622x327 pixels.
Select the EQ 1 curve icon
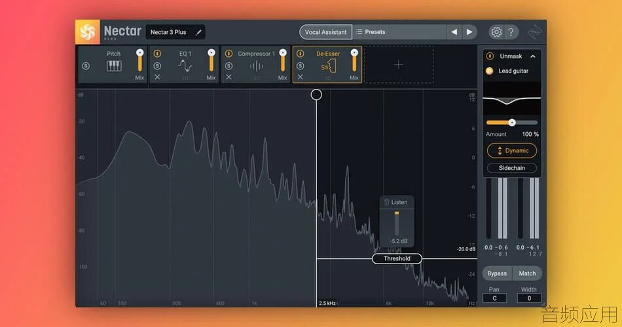[x=185, y=65]
